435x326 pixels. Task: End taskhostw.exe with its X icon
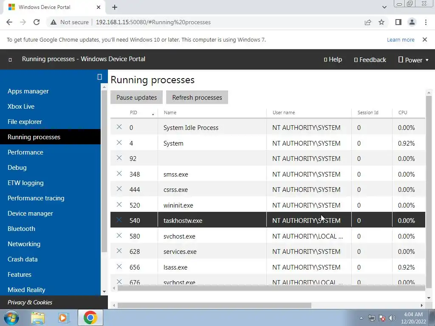(119, 220)
